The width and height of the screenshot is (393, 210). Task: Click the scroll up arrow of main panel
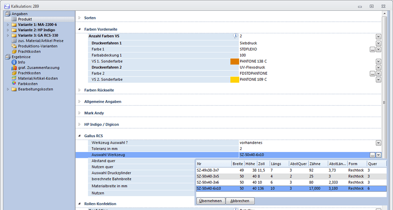[384, 13]
